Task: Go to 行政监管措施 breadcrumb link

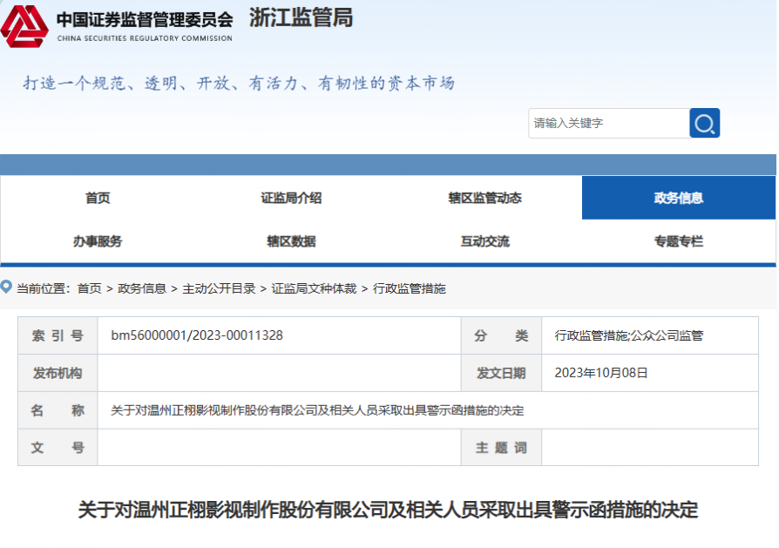Action: click(x=410, y=288)
